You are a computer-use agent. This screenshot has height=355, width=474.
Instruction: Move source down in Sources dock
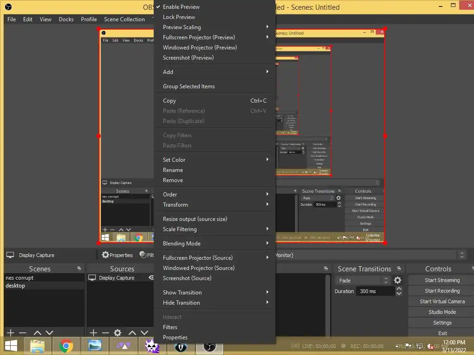pyautogui.click(x=144, y=333)
